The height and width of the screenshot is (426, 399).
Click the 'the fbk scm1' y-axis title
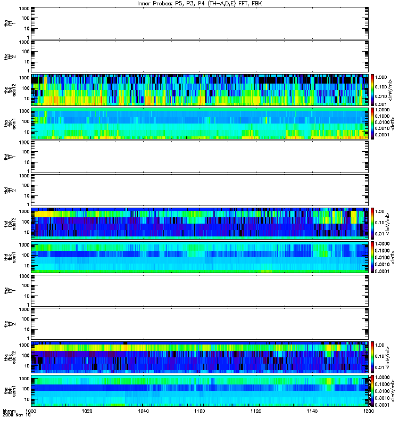[x=10, y=391]
